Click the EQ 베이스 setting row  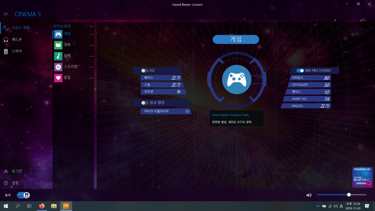pos(162,78)
